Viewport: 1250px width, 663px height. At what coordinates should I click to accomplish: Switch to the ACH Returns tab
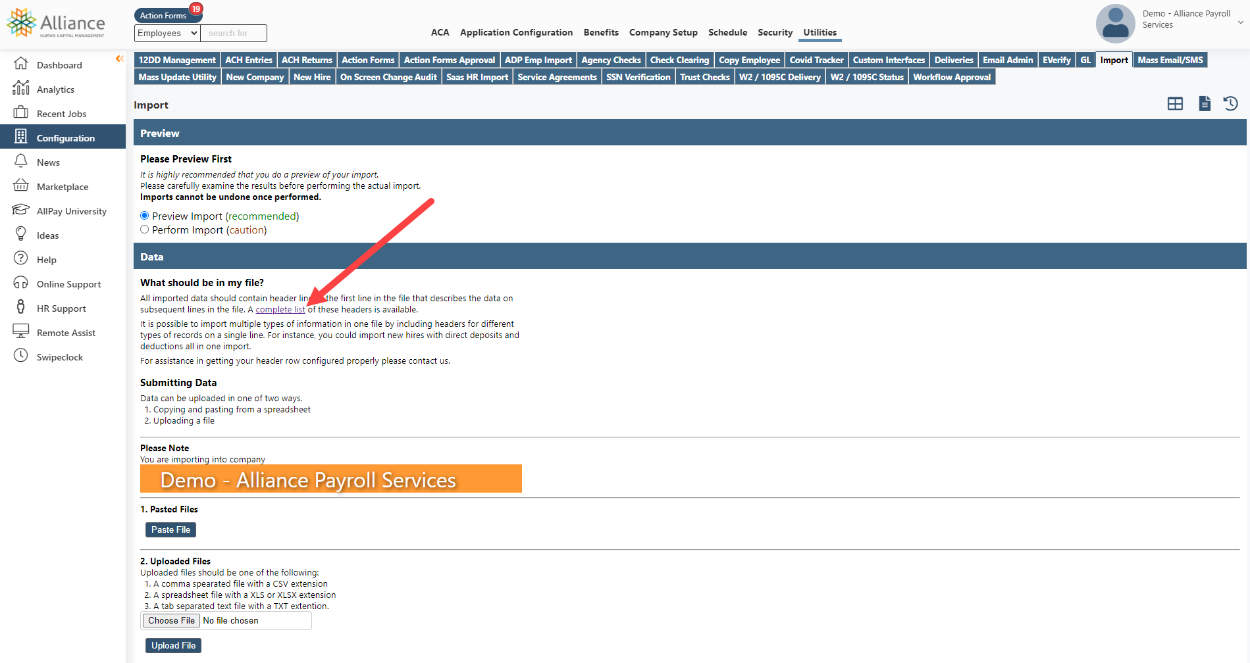pyautogui.click(x=307, y=60)
